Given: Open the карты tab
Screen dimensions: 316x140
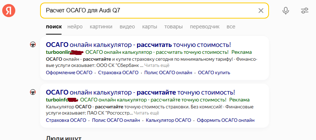Looking at the screenshot, I should [149, 27].
